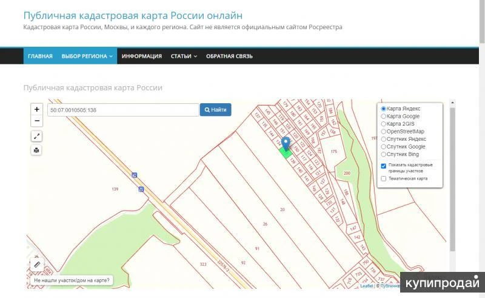Uncheck Показать кадастровые границы участков
485x298 pixels.
(384, 166)
